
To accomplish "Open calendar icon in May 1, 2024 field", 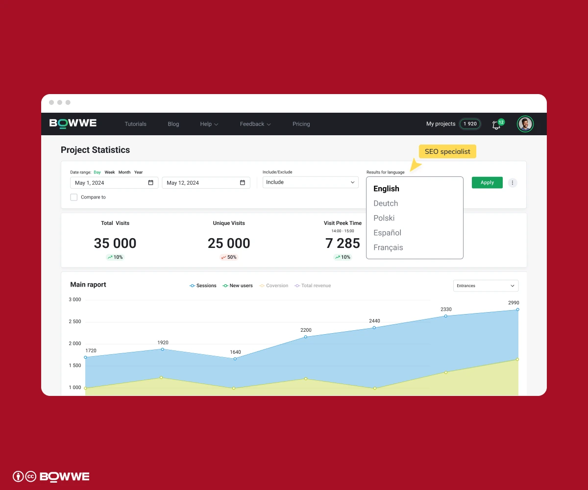I will [x=150, y=183].
